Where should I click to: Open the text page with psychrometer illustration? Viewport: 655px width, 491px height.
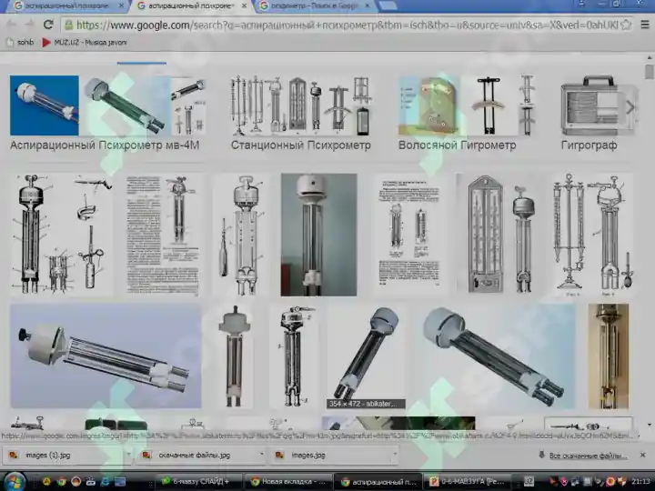(163, 235)
